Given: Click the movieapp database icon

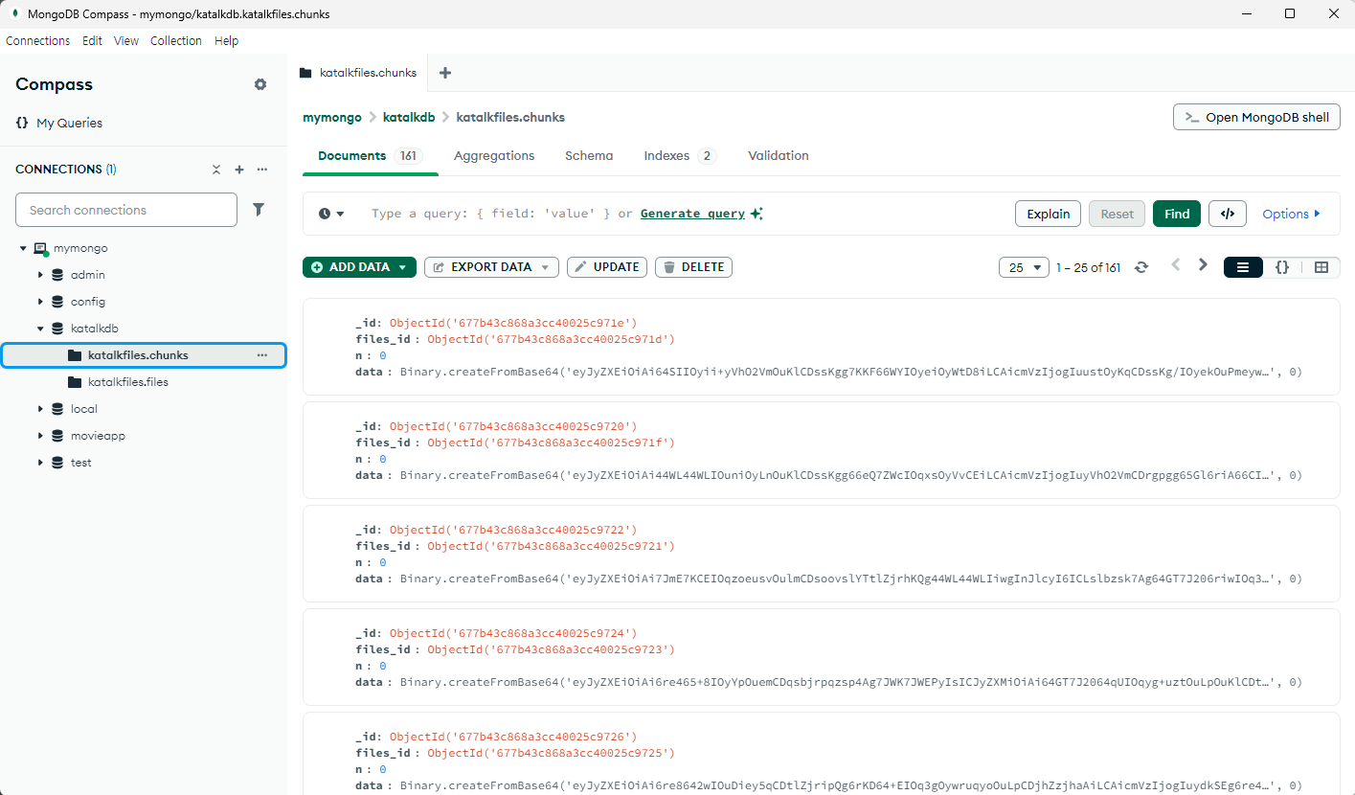Looking at the screenshot, I should point(57,436).
